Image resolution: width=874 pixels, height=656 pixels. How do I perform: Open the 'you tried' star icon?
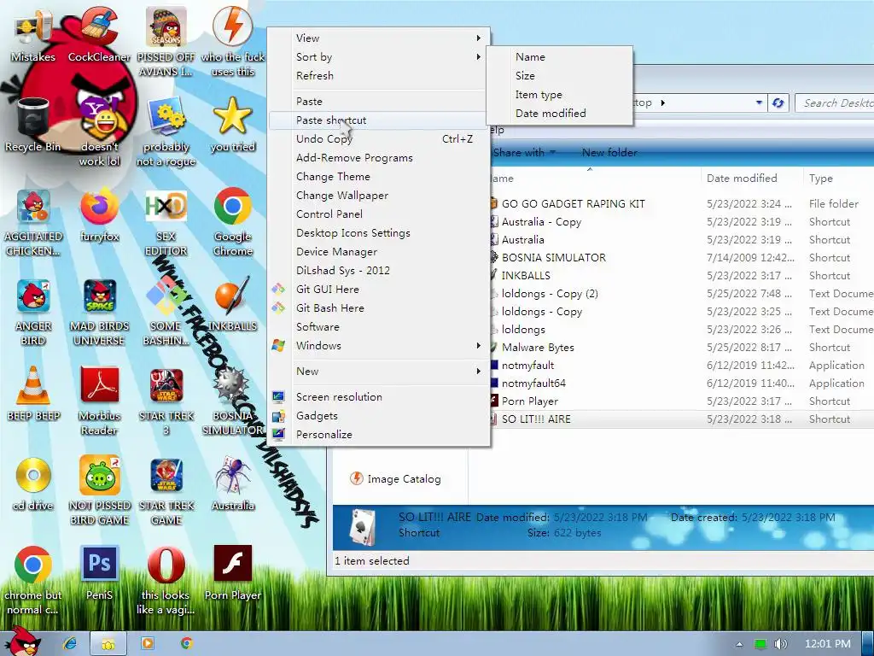coord(232,125)
